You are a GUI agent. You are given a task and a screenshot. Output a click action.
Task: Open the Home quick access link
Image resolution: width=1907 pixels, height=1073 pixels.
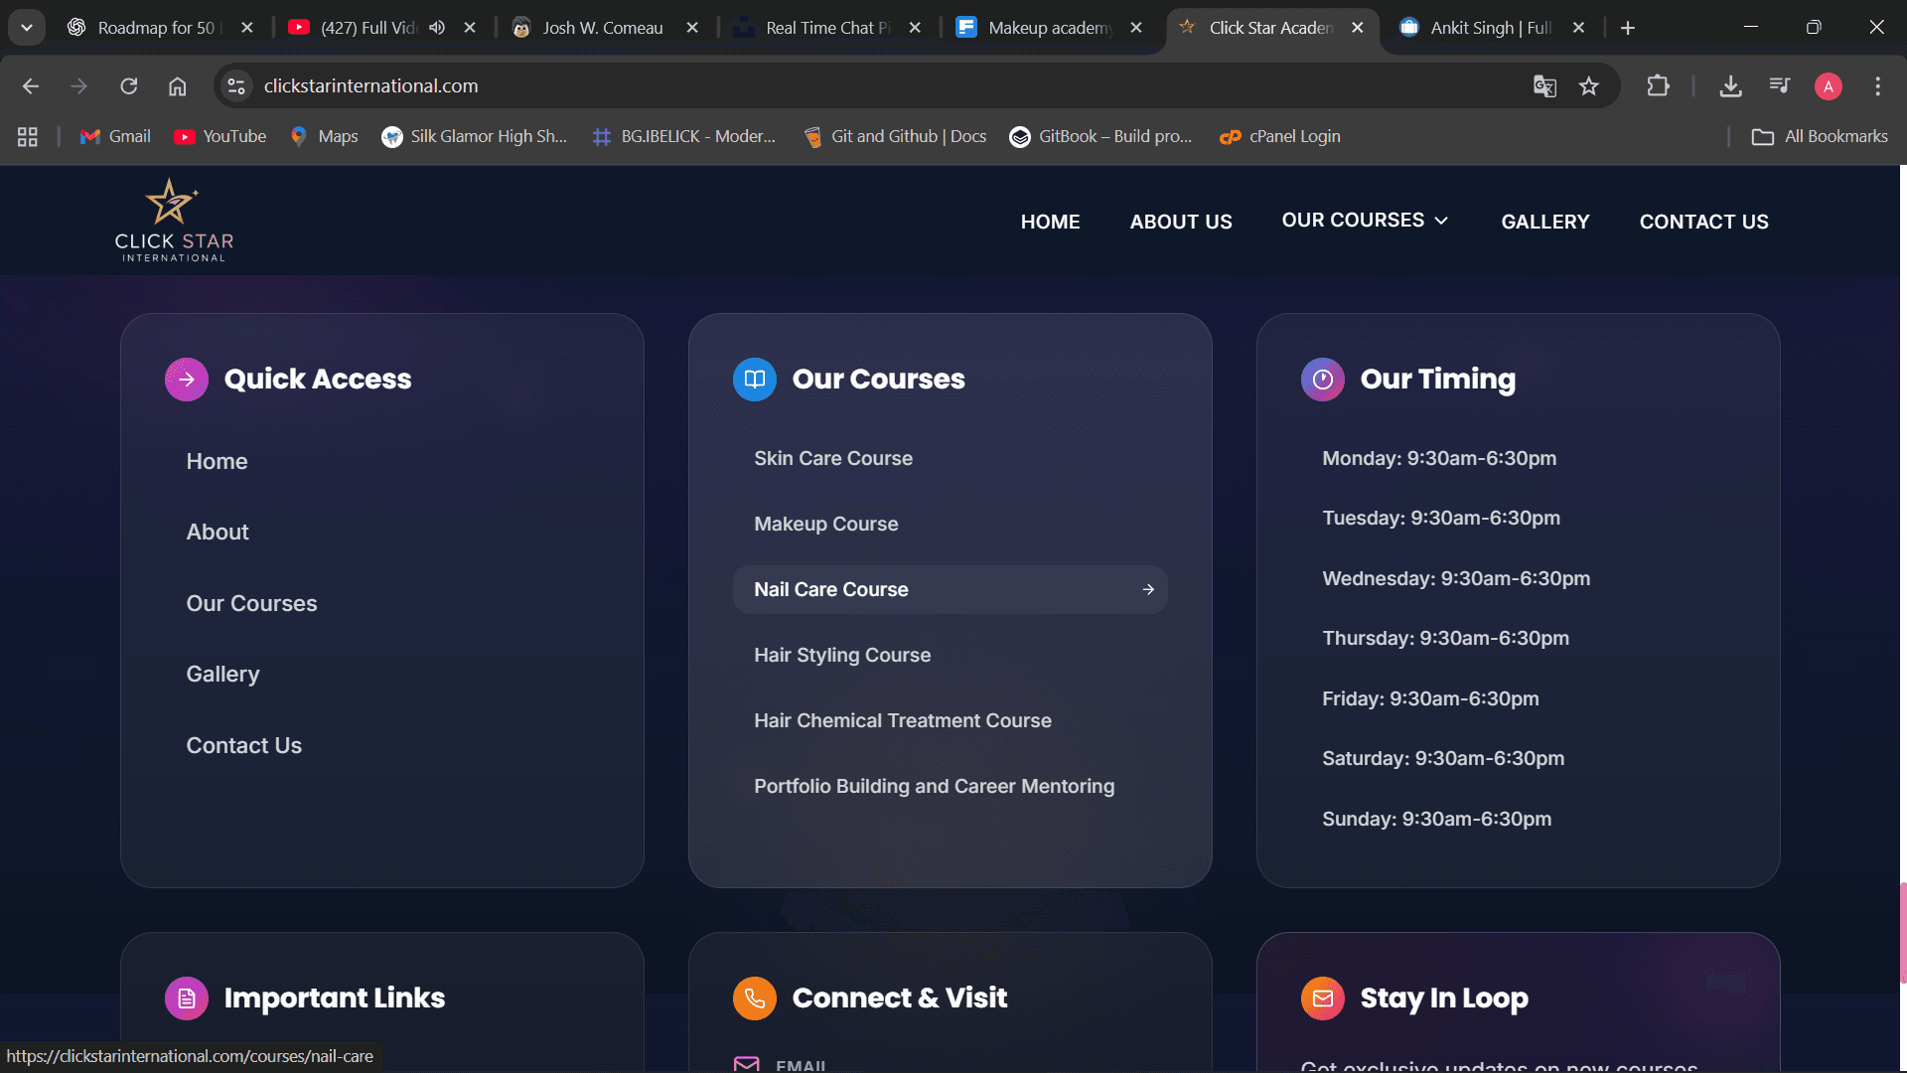coord(217,462)
